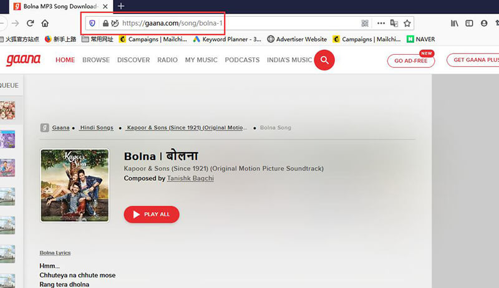Open a new tab with plus button
499x288 pixels.
(x=121, y=6)
